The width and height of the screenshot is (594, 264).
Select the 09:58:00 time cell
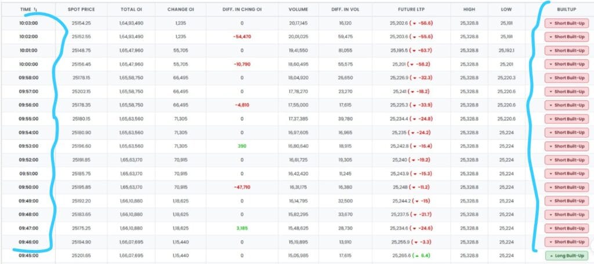[28, 78]
